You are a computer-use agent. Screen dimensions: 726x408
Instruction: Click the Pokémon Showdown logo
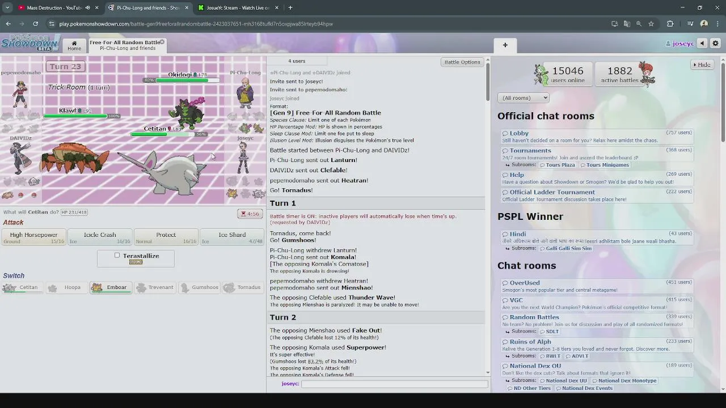point(30,42)
